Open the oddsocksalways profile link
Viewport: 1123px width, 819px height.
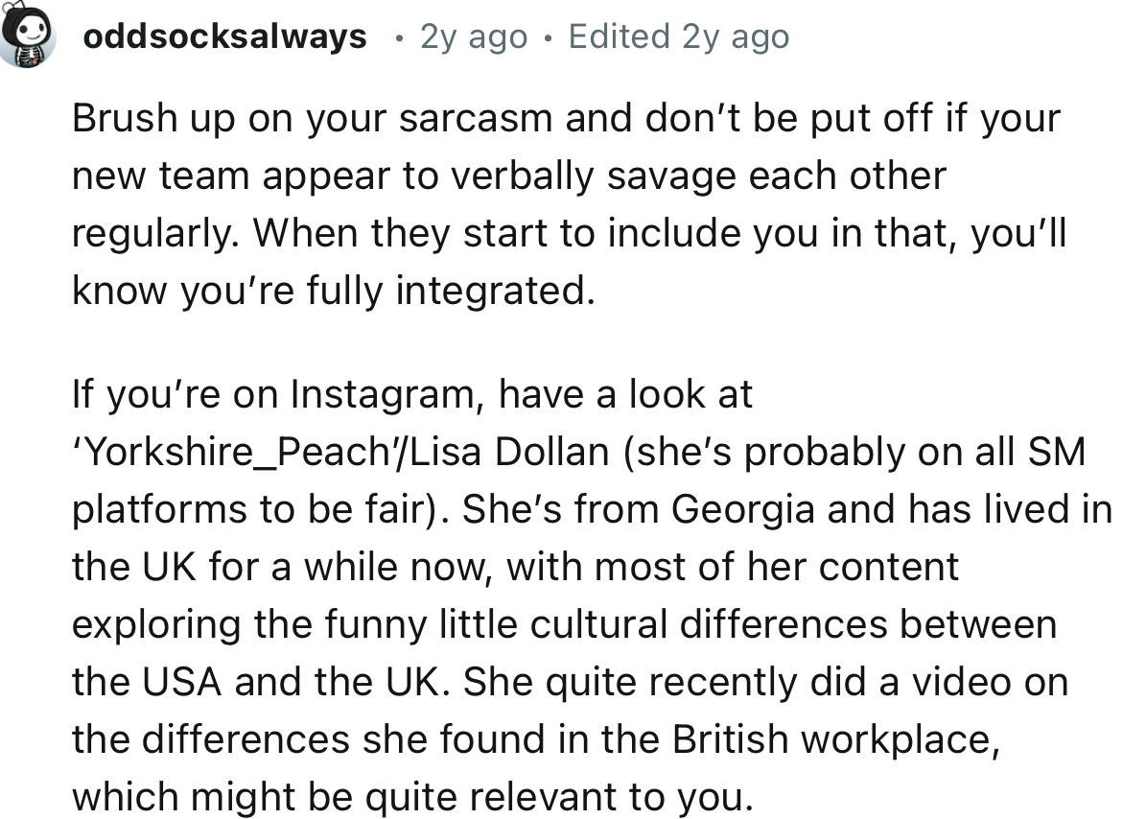tap(225, 37)
